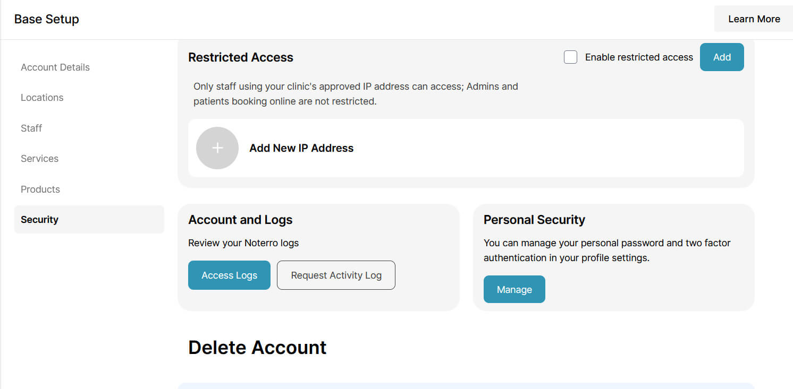This screenshot has height=389, width=793.
Task: Select the Security sidebar item
Action: coord(39,219)
